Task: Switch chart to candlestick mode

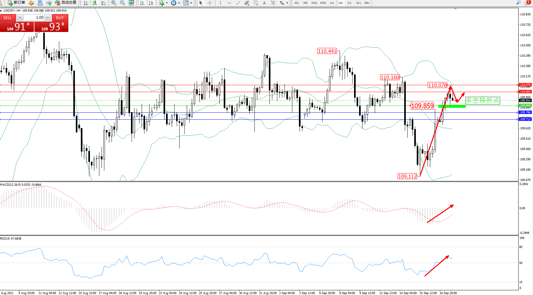Action: 95,3
